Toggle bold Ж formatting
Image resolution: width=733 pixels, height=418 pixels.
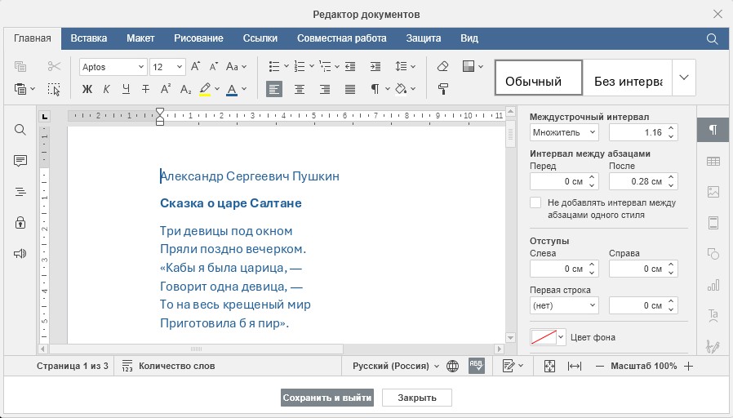[87, 89]
